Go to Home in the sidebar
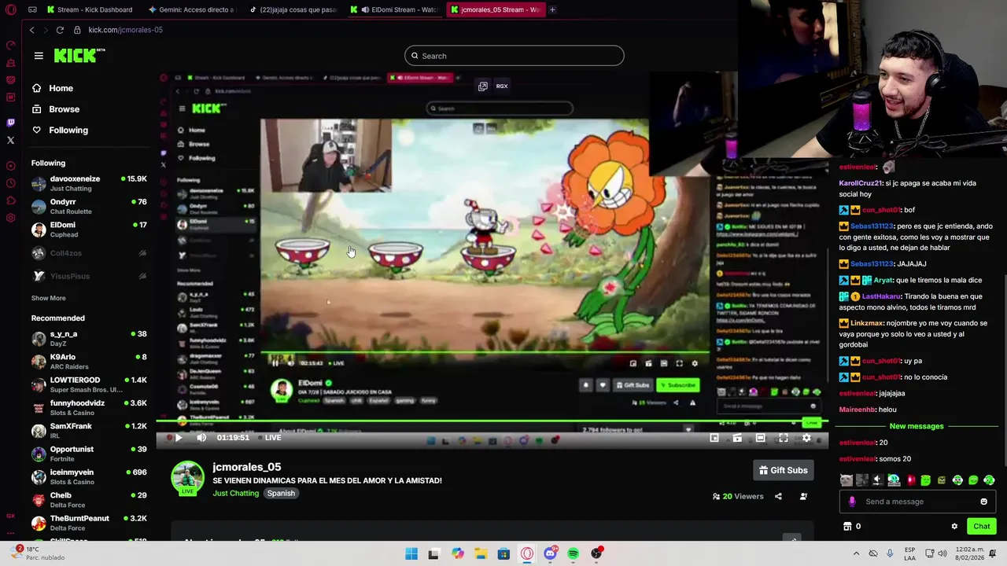Image resolution: width=1007 pixels, height=566 pixels. (53, 88)
